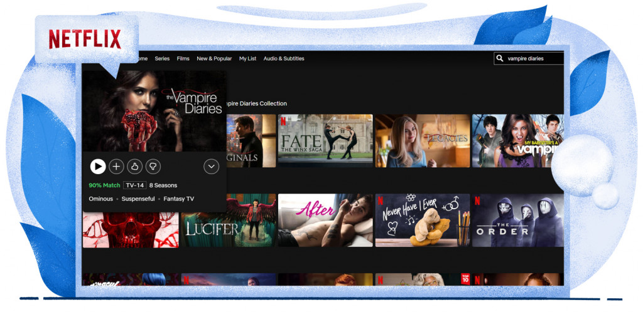Go to New & Popular
The image size is (643, 312).
tap(214, 58)
